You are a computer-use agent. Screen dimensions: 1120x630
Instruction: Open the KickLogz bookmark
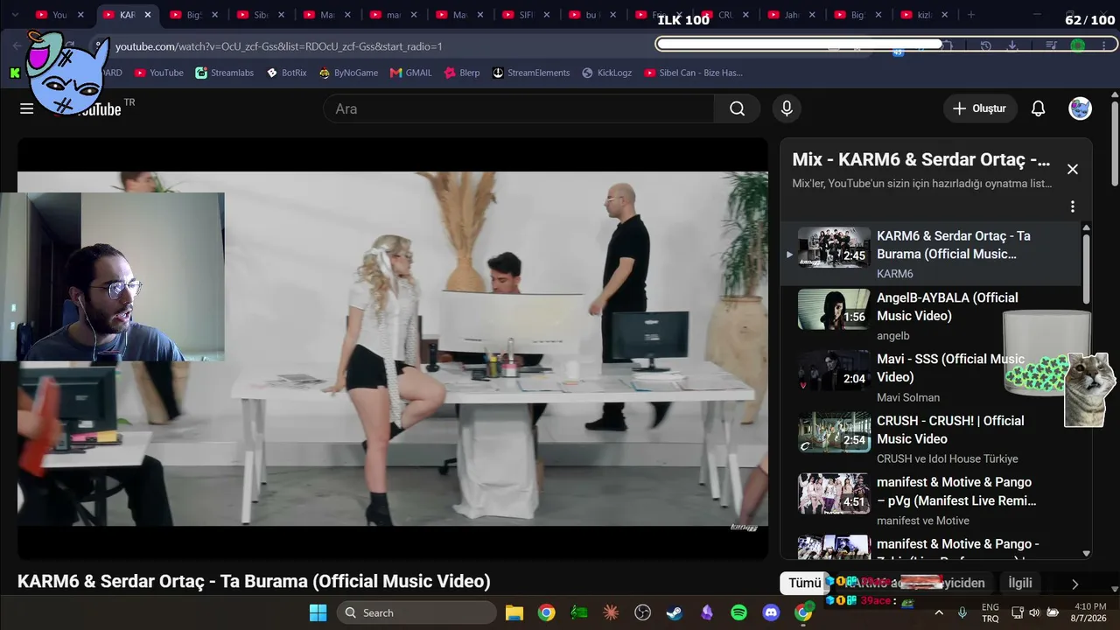[607, 73]
